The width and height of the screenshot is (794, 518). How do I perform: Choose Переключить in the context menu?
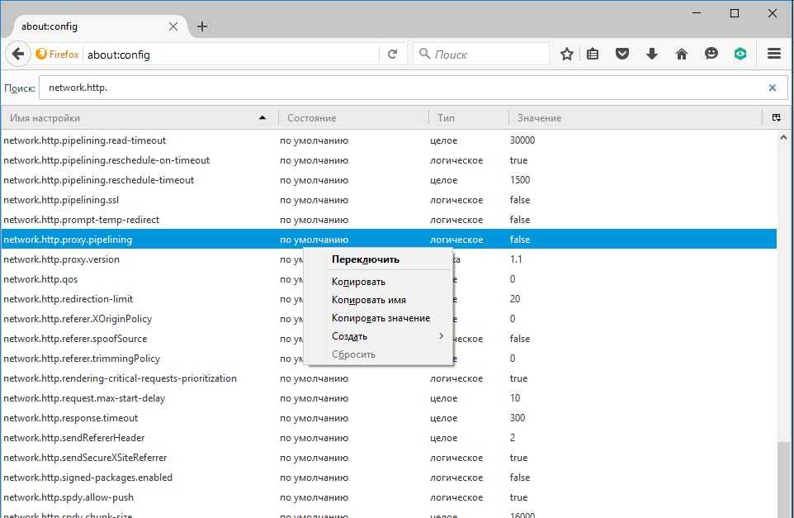365,259
